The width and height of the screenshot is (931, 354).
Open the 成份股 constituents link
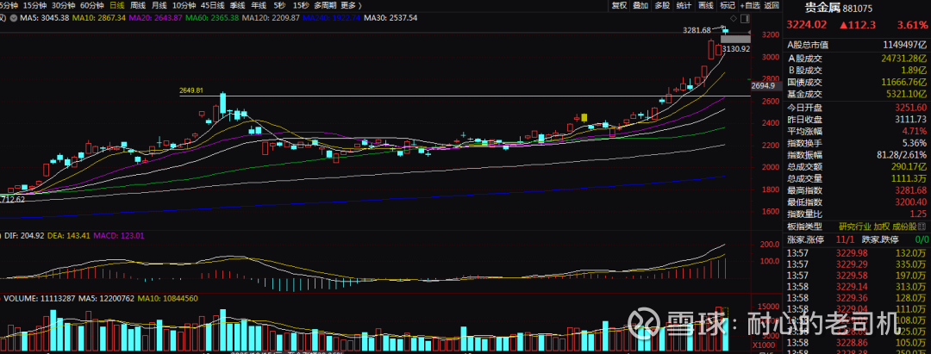click(903, 227)
